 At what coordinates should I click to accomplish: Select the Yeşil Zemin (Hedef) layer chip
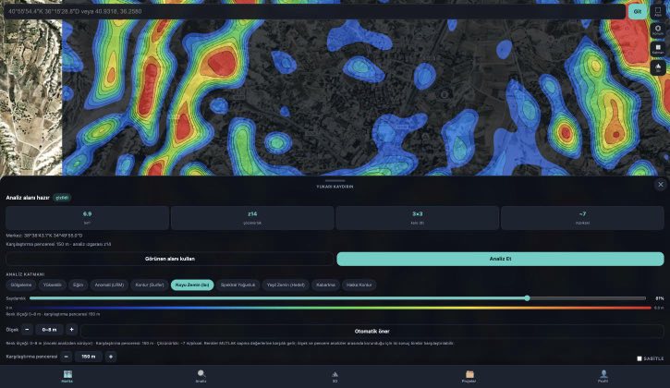coord(286,285)
